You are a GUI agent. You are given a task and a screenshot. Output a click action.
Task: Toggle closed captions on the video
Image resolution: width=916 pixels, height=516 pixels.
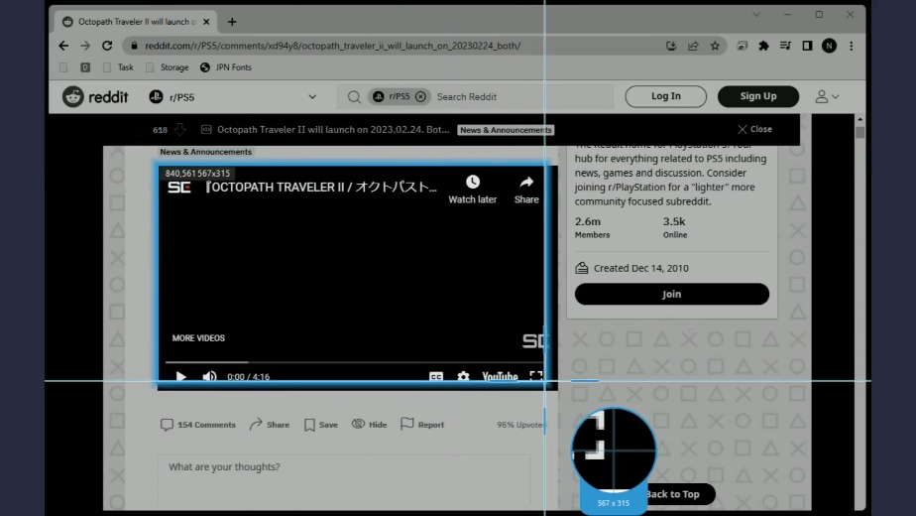(436, 377)
